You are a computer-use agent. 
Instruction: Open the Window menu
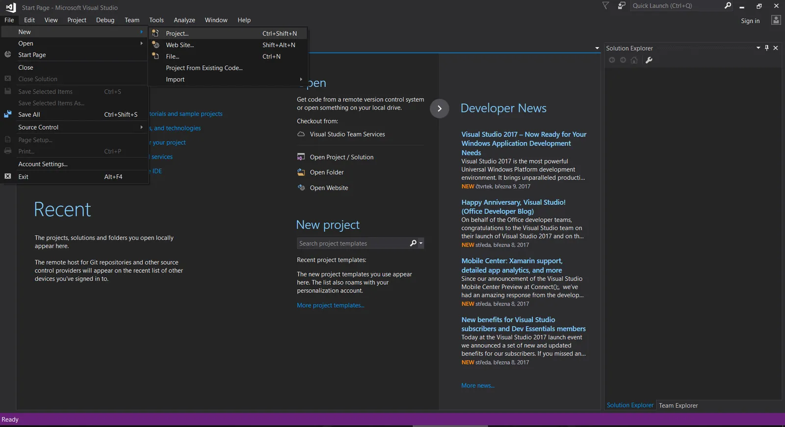pyautogui.click(x=216, y=20)
